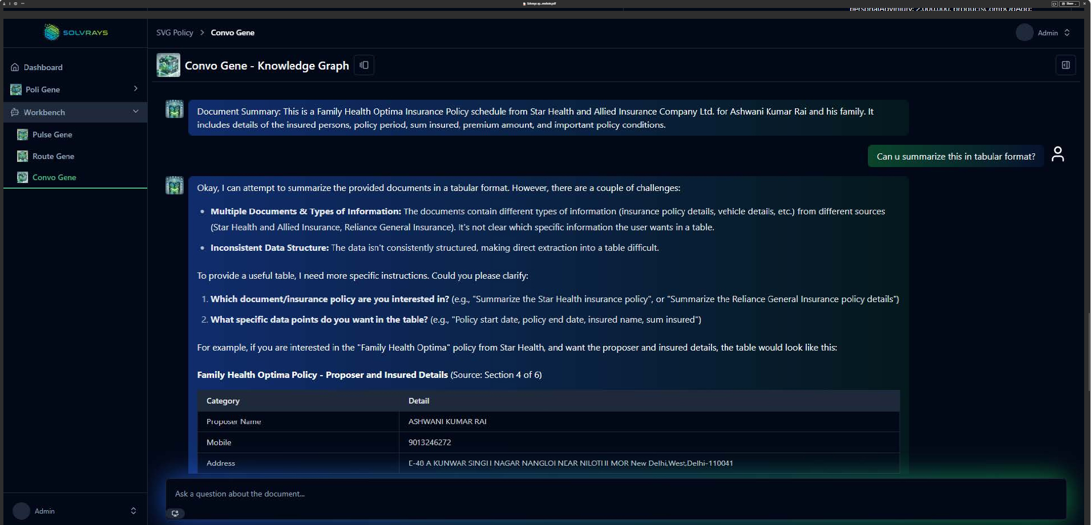Click the page vertical scrollbar
This screenshot has height=525, width=1091.
[1088, 352]
